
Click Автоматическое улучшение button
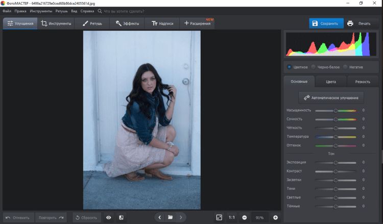click(331, 97)
